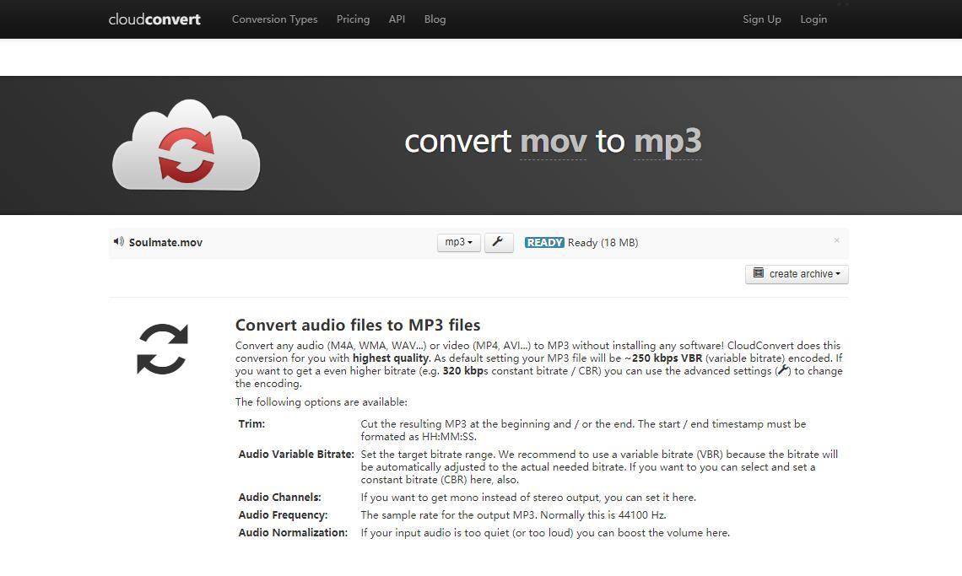Open the Conversion Types menu
Image resolution: width=962 pixels, height=576 pixels.
click(x=275, y=19)
